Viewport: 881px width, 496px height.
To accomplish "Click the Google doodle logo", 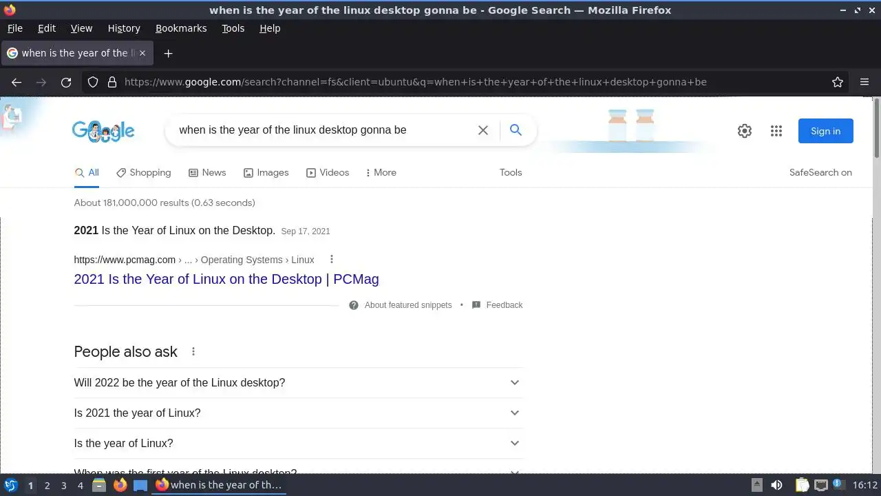I will (103, 131).
